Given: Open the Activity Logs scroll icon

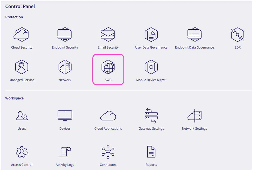Looking at the screenshot, I should point(65,152).
